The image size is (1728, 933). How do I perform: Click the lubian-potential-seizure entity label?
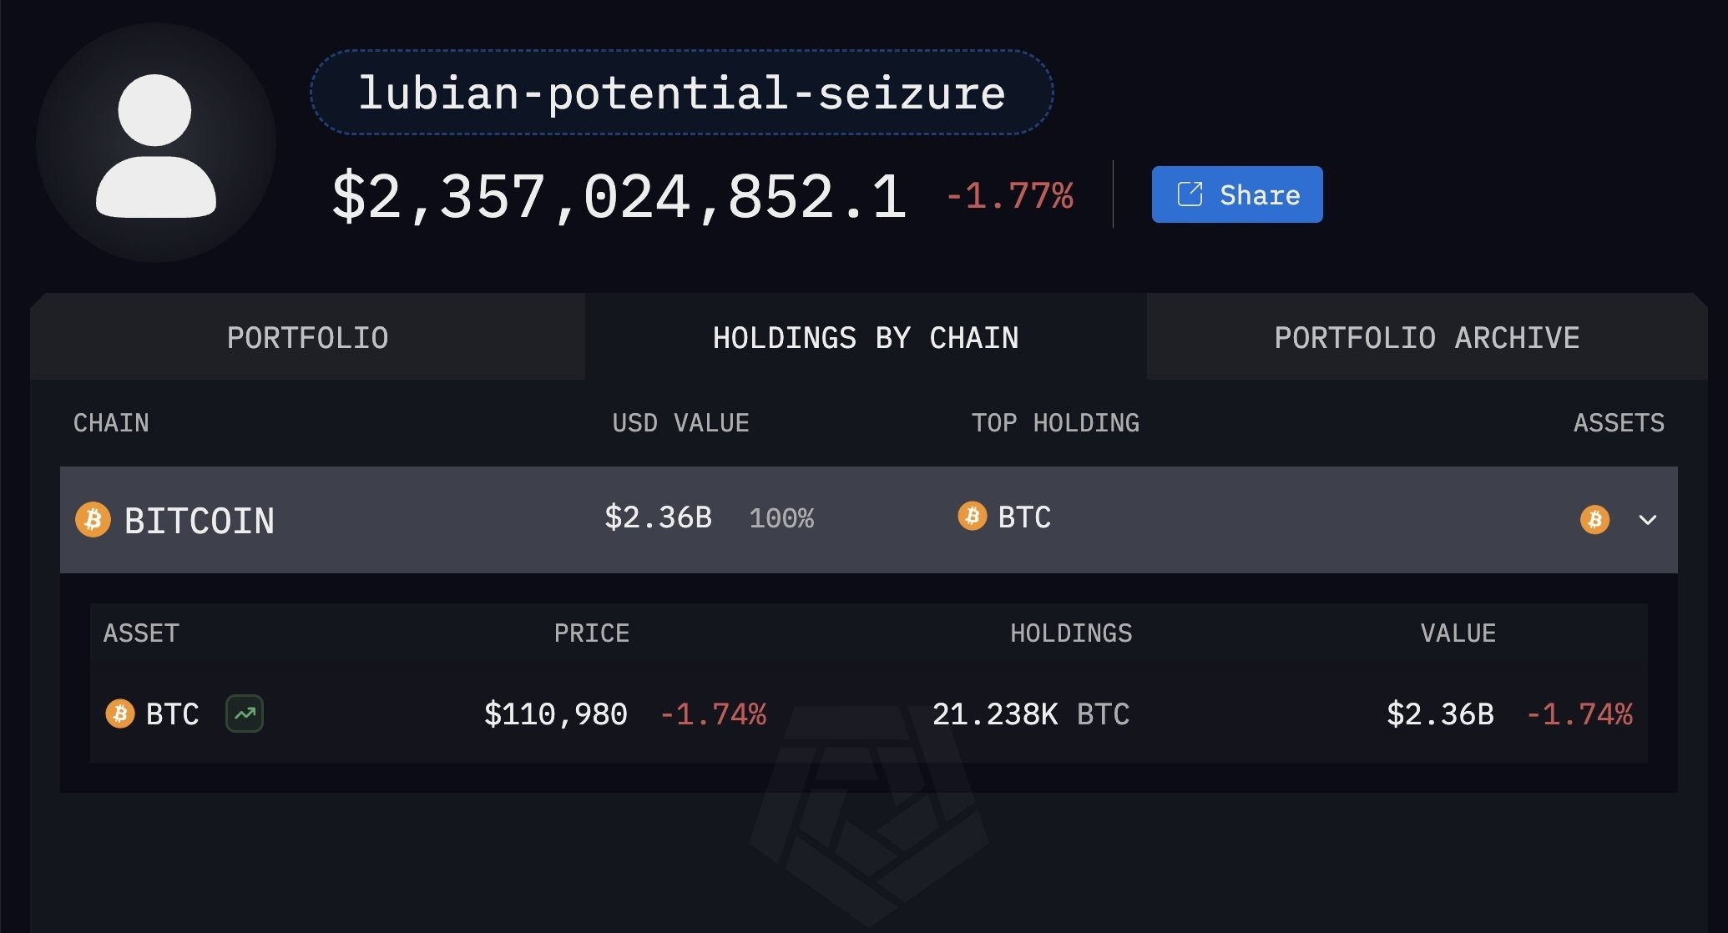681,93
